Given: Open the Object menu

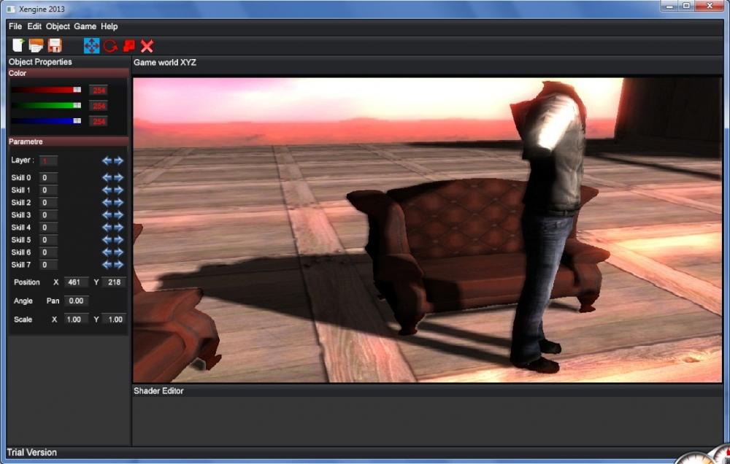Looking at the screenshot, I should (x=58, y=26).
